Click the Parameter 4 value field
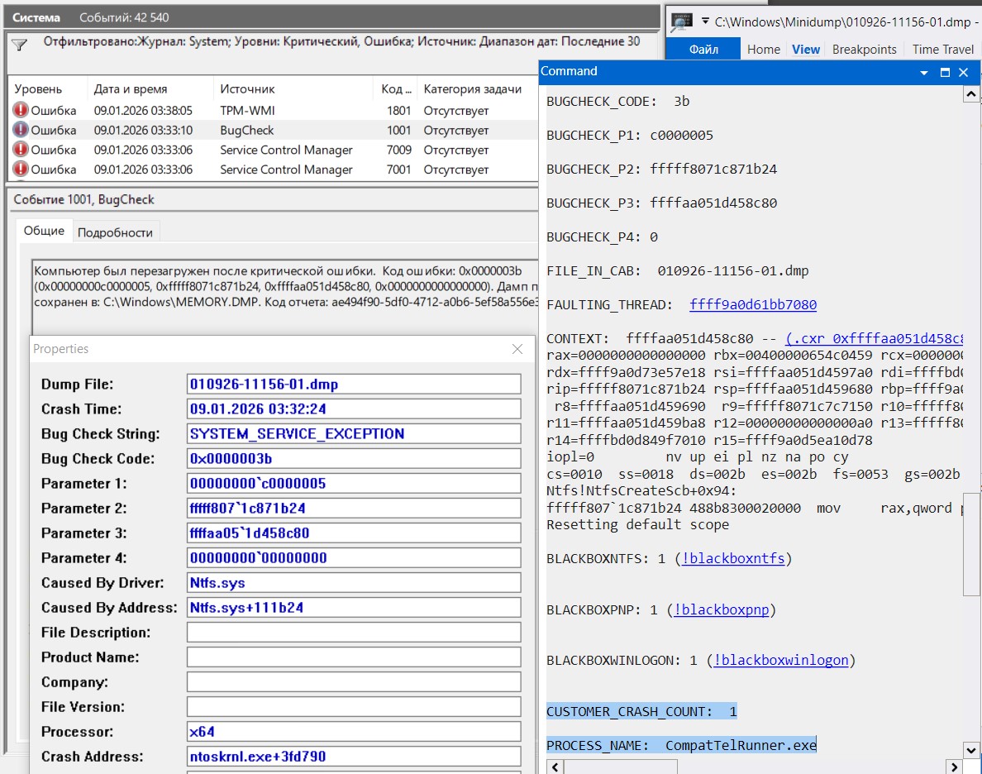The width and height of the screenshot is (982, 774). (x=354, y=558)
